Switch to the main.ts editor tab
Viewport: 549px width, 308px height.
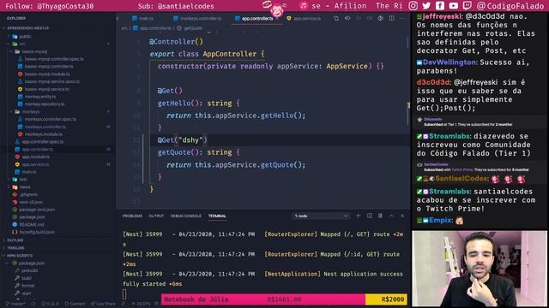[143, 18]
